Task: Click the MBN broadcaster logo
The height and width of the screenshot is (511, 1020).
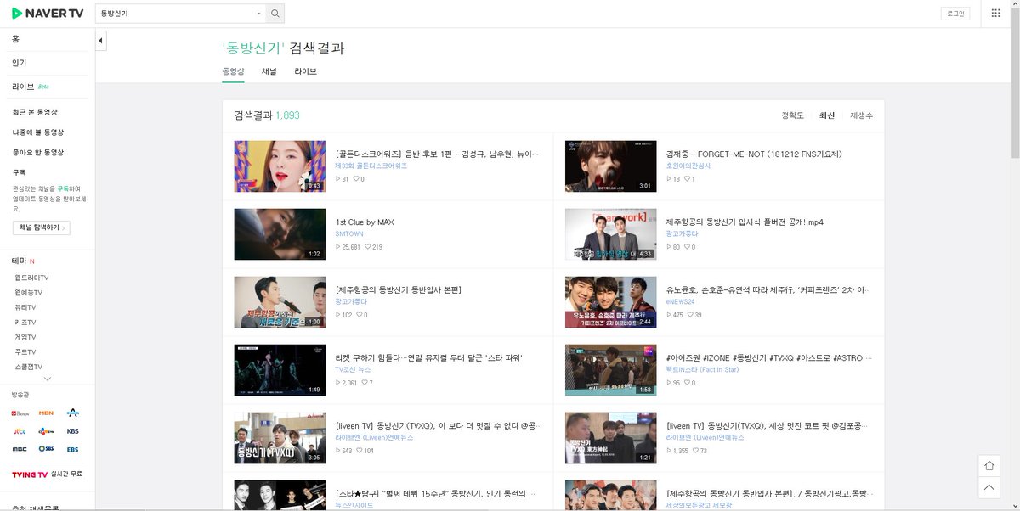Action: [x=46, y=413]
